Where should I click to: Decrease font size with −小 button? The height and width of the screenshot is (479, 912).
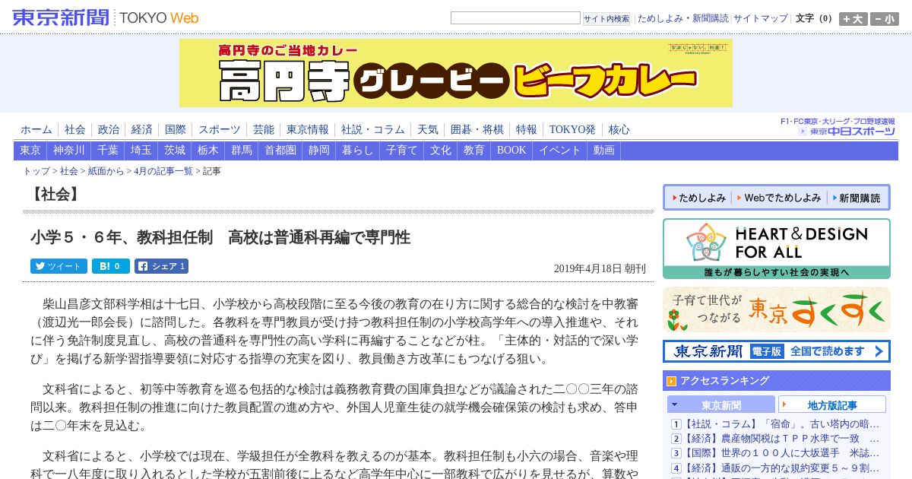coord(885,19)
